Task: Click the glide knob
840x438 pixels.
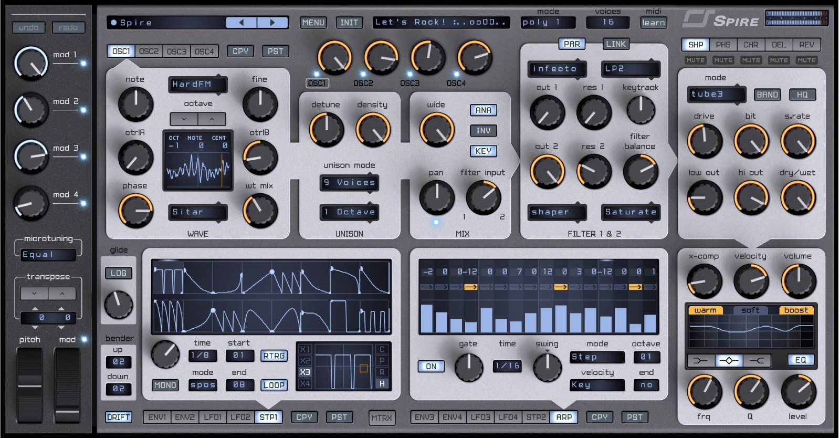Action: tap(119, 305)
